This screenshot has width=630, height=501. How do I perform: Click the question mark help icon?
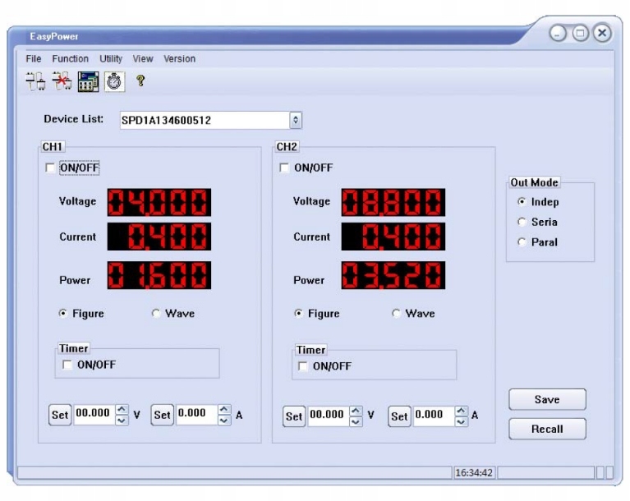[140, 80]
